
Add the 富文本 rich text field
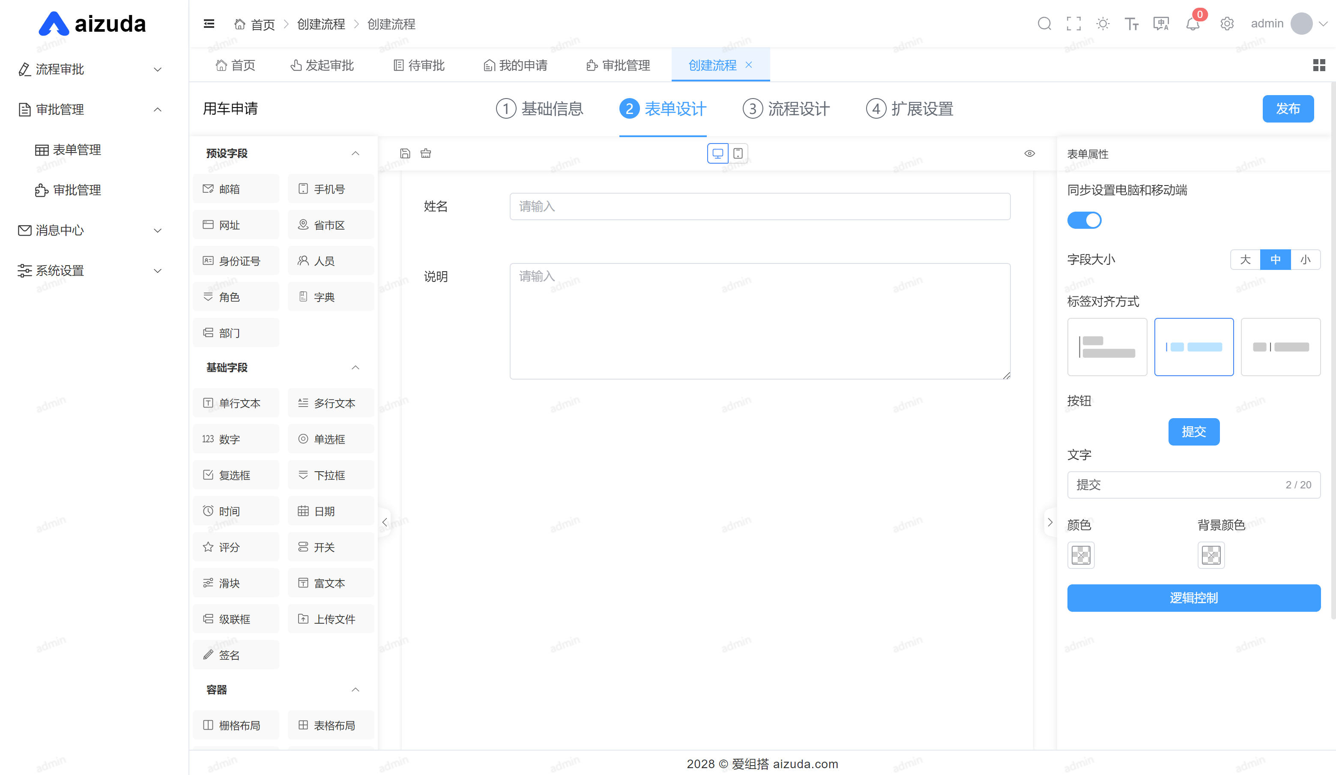pos(331,583)
